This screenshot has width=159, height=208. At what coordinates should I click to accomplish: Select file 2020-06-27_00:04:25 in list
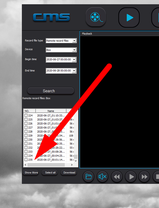[51, 156]
